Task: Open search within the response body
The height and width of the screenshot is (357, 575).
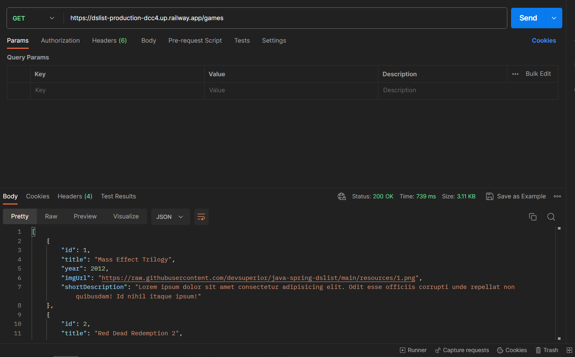Action: [x=551, y=216]
